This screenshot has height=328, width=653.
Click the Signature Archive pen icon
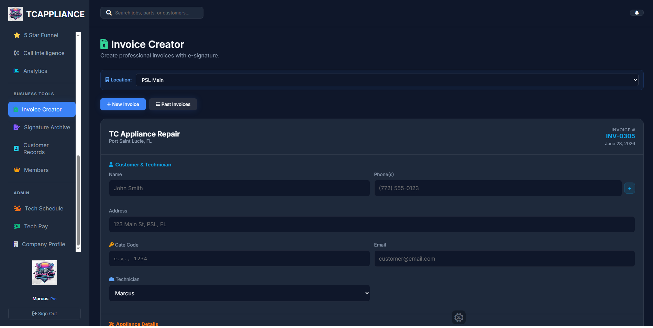tap(16, 127)
